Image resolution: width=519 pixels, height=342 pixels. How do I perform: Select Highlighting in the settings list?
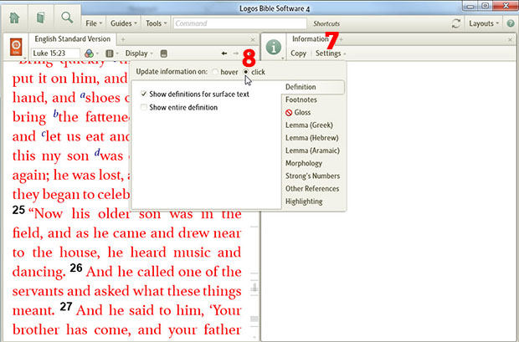(x=304, y=202)
